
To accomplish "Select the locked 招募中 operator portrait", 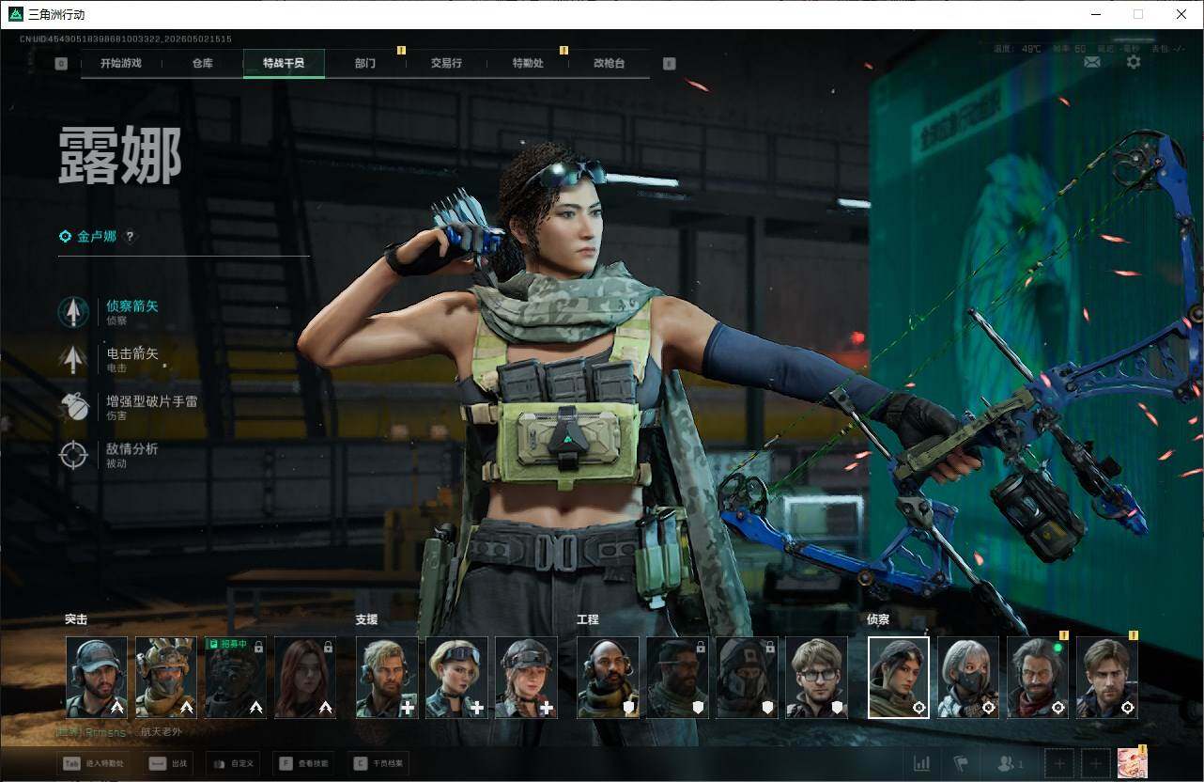I will [x=236, y=678].
